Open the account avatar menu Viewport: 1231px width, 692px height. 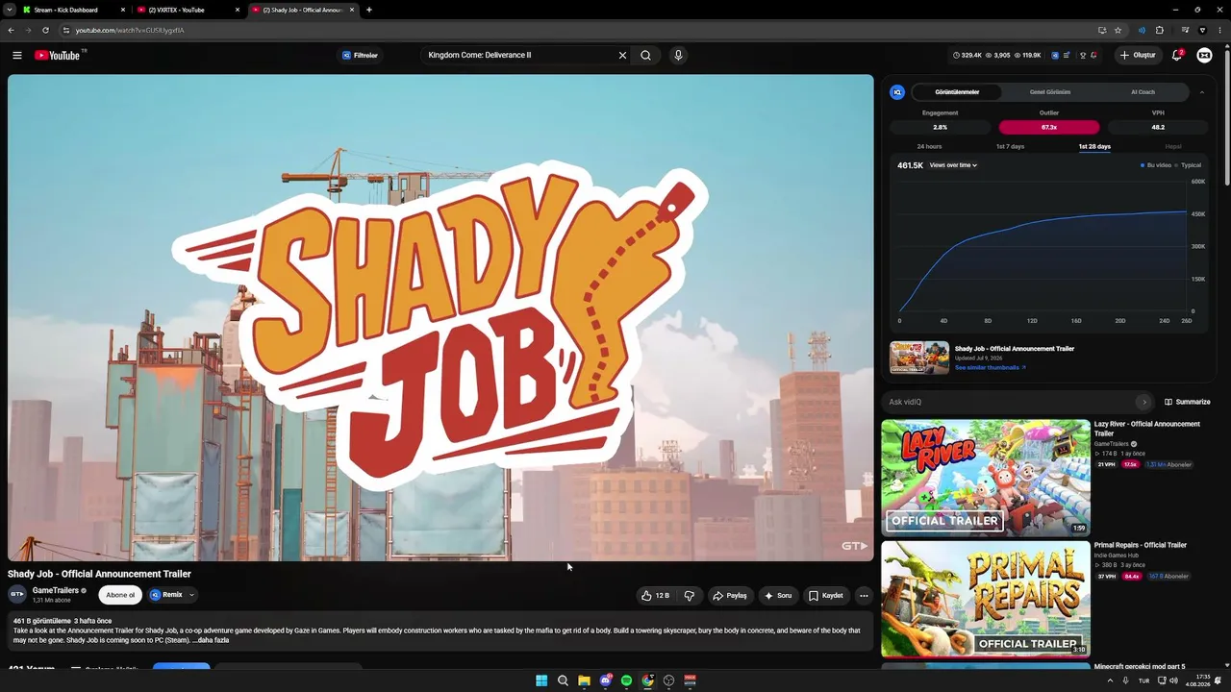point(1204,56)
